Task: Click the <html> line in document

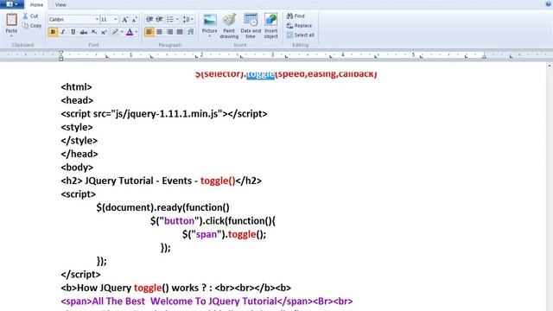Action: (x=76, y=87)
